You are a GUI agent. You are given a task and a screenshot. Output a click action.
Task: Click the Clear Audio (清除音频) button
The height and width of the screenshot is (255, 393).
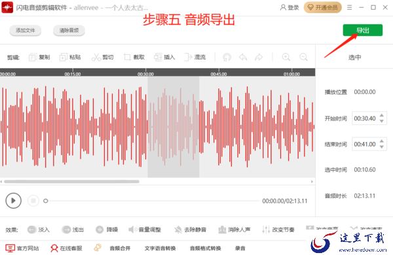69,31
